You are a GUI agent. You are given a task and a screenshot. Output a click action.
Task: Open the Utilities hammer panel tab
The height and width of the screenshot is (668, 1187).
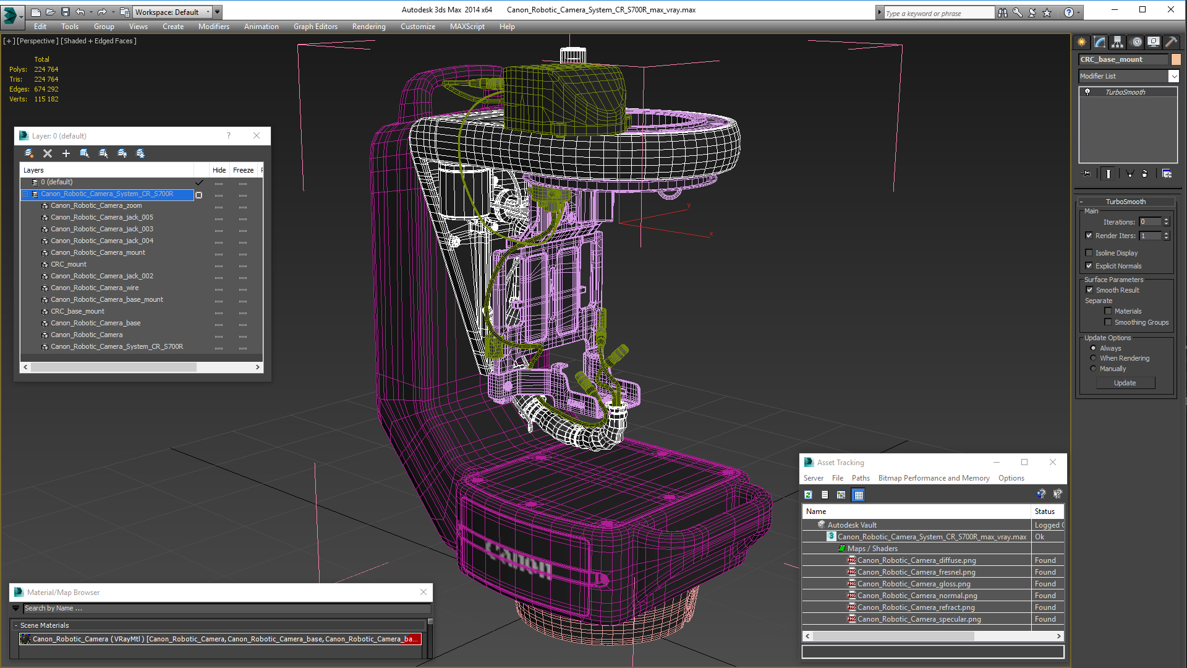pos(1171,42)
